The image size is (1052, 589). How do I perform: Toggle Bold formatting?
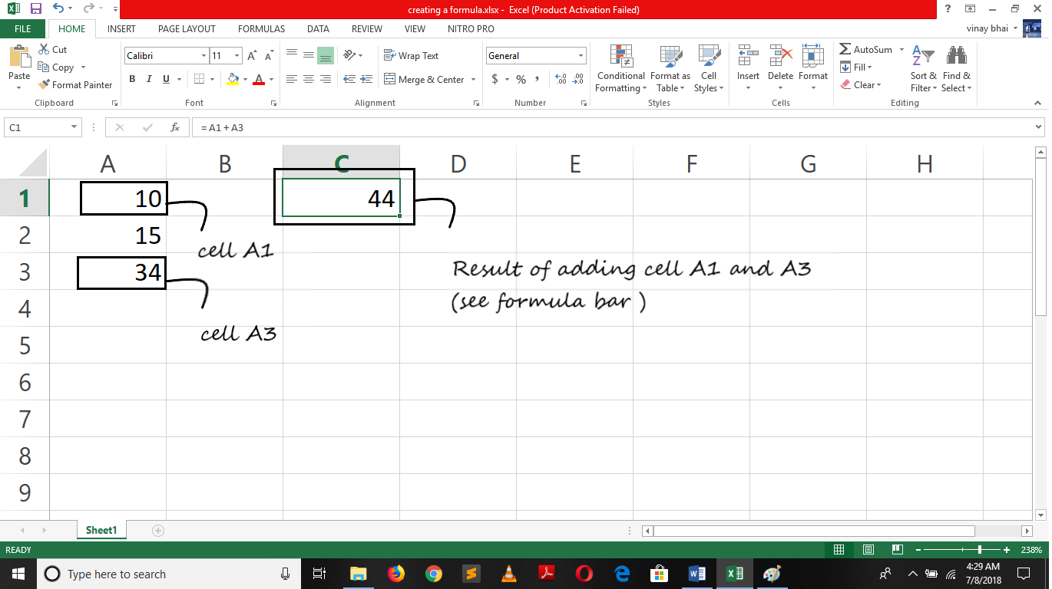[x=132, y=79]
